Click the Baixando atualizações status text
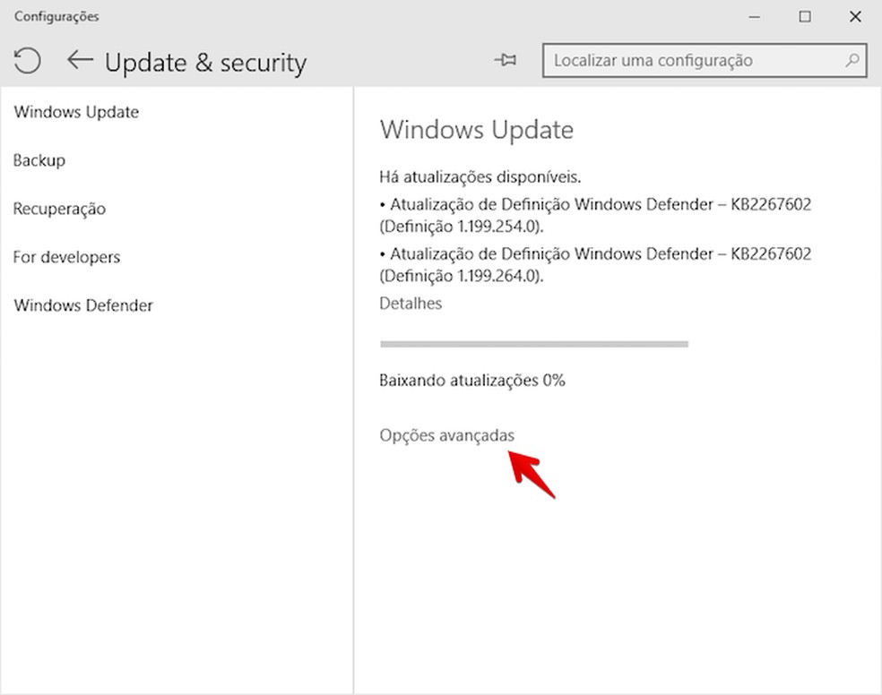This screenshot has height=695, width=882. pyautogui.click(x=472, y=380)
